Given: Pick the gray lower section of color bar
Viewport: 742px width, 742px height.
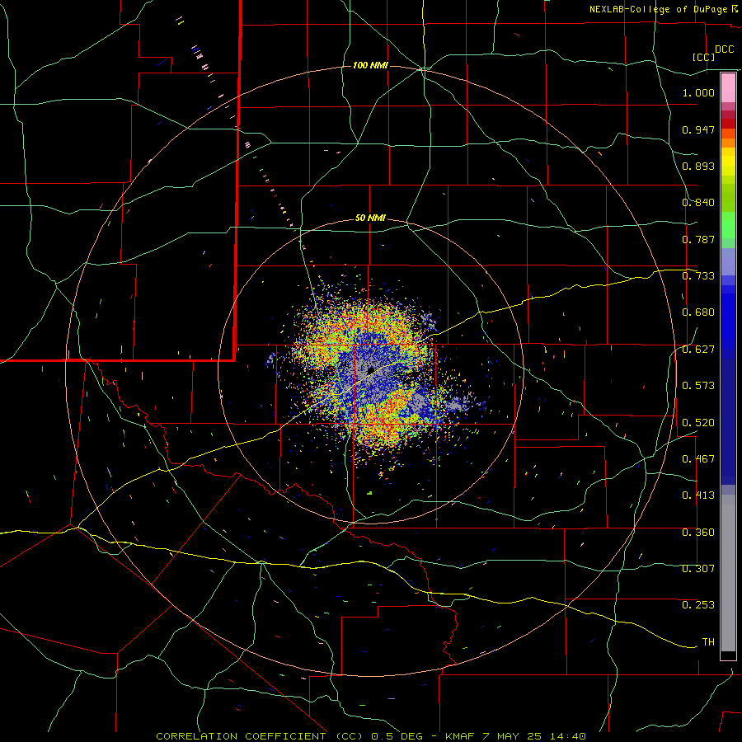Looking at the screenshot, I should 728,573.
